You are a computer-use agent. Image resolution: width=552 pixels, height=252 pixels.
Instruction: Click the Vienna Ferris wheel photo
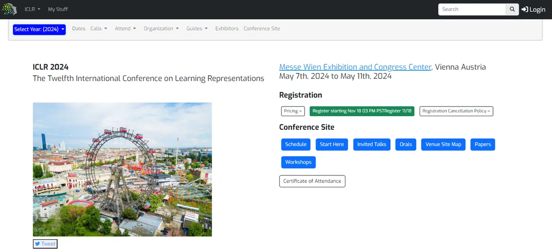click(122, 169)
